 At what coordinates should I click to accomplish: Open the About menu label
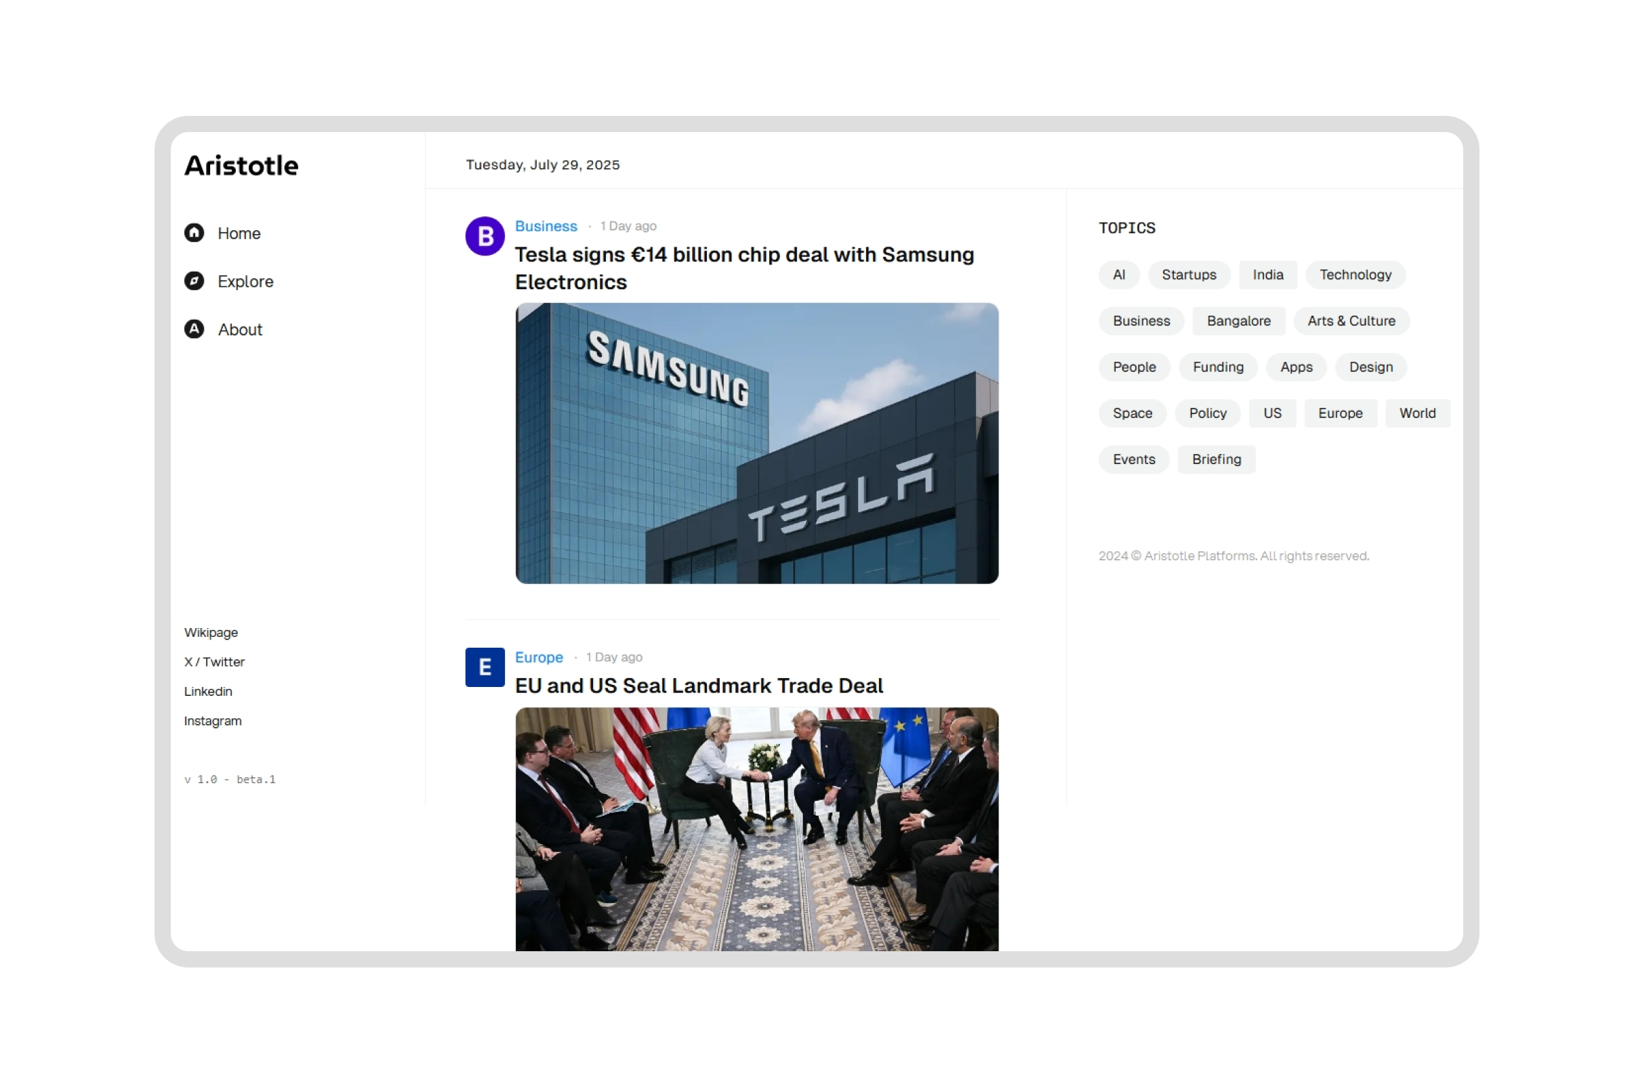click(x=241, y=330)
